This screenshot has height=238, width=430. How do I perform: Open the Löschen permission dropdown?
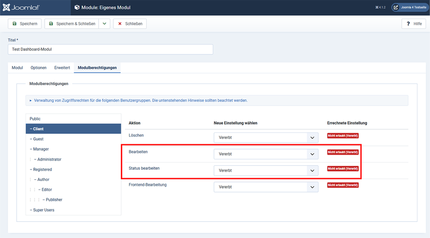pos(266,138)
